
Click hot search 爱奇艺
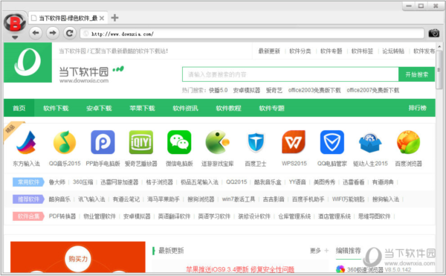pyautogui.click(x=274, y=90)
